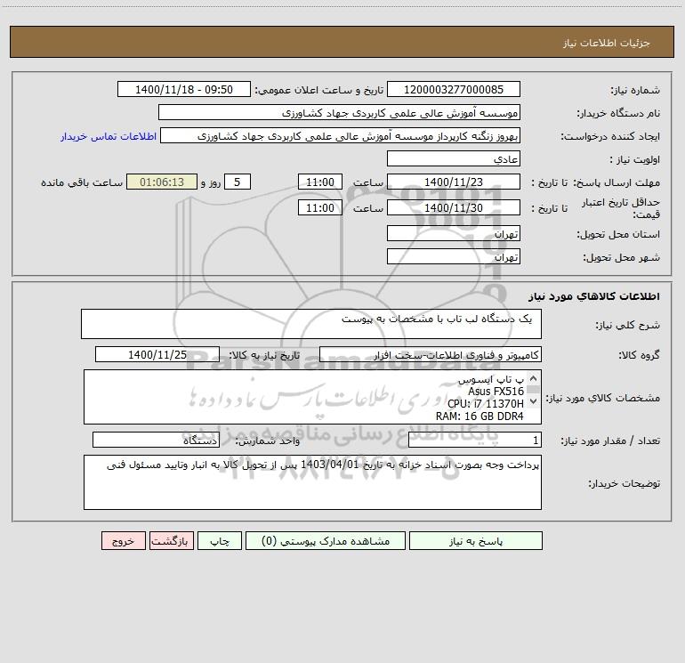Click the general description field یک دستگاه لب تاب
Viewport: 685px width, 663px height.
pos(311,324)
